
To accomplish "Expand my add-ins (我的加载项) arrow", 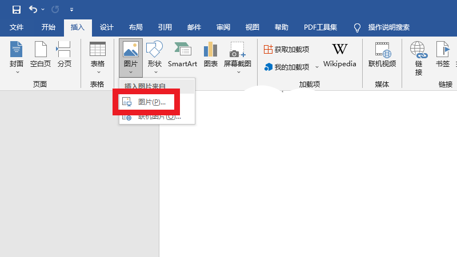I will (317, 67).
